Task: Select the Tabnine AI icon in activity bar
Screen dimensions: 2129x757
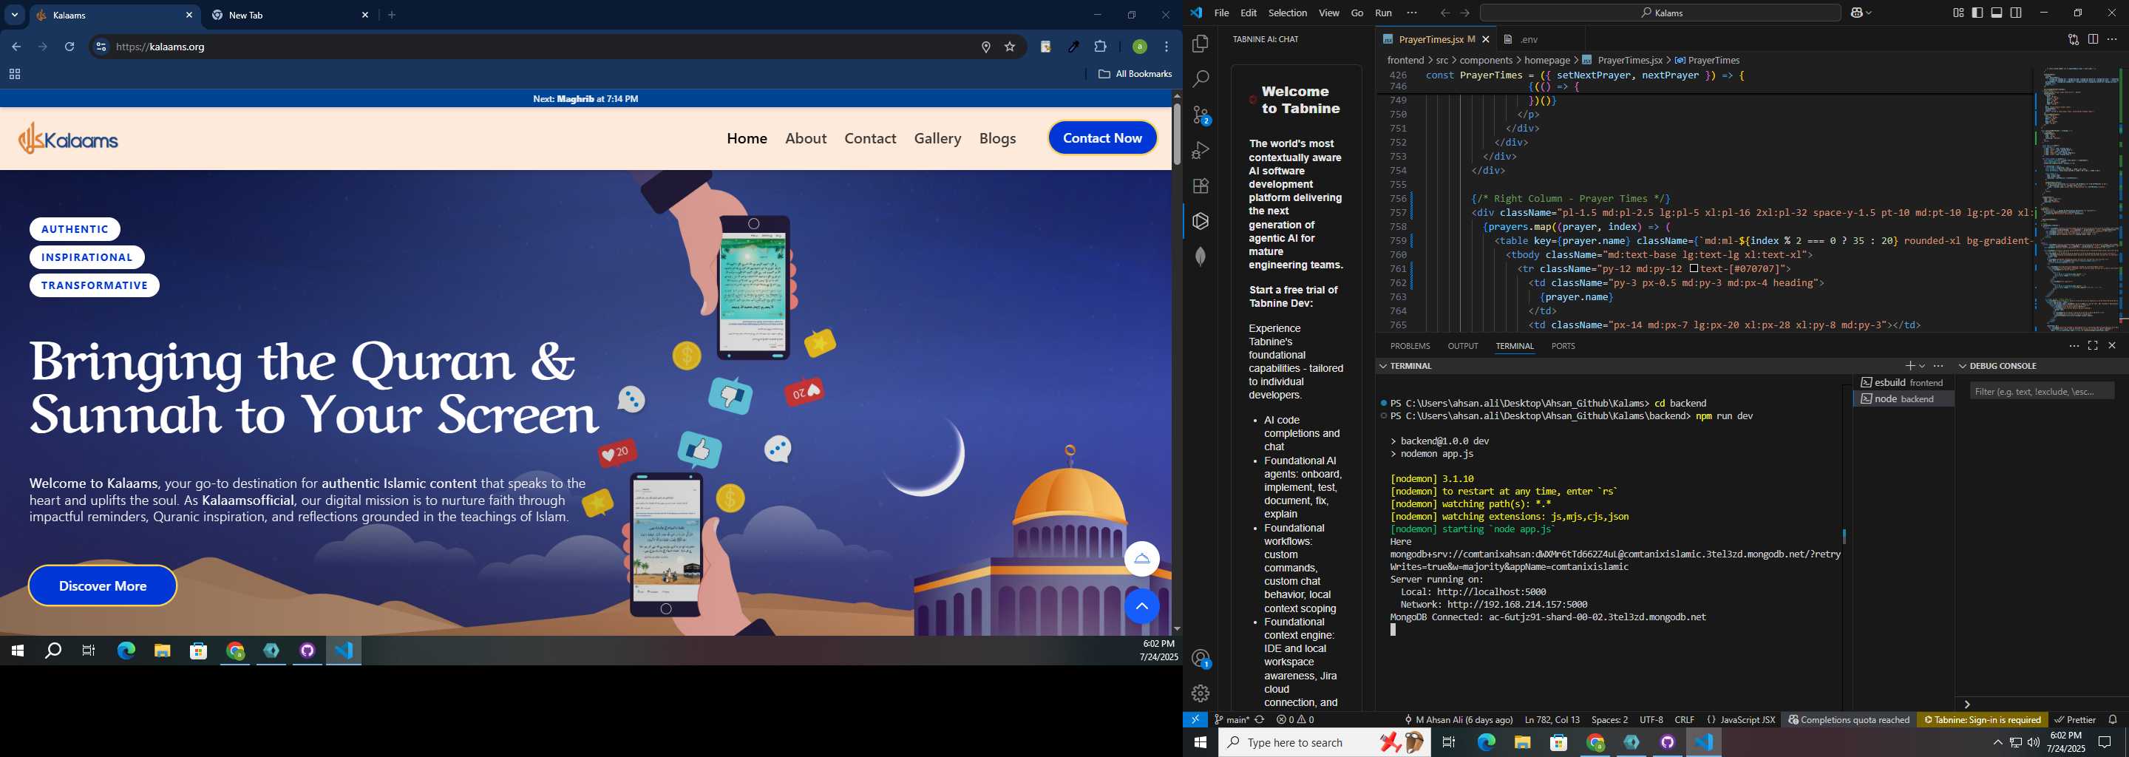Action: (x=1200, y=220)
